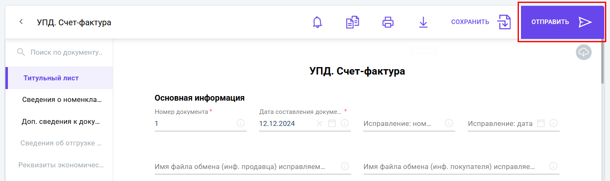
Task: Download the document using arrow icon
Action: point(423,22)
